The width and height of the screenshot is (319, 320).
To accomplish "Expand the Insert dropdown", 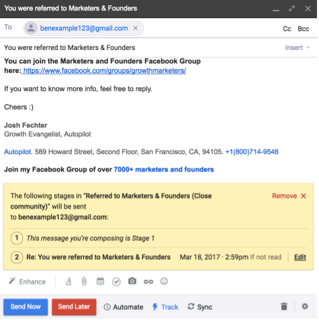I will [x=297, y=48].
